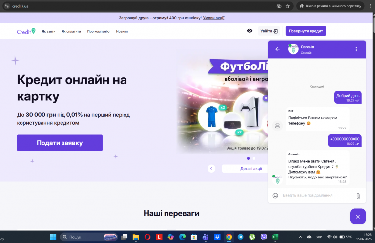Open Opera browser from the taskbar
Viewport: 375px width, 243px height.
[x=147, y=237]
